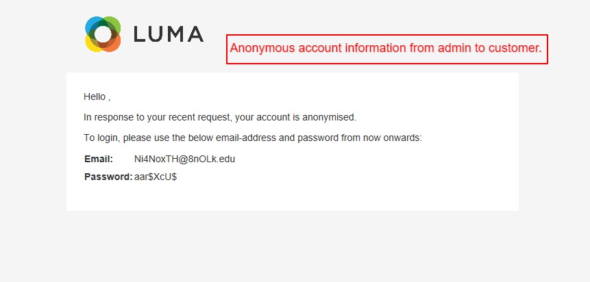
Task: Click the word "information" in red heading
Action: (369, 49)
